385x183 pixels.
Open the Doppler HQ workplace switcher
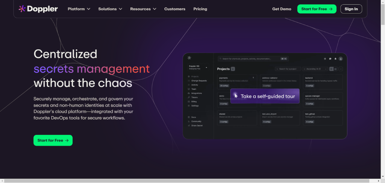[198, 67]
